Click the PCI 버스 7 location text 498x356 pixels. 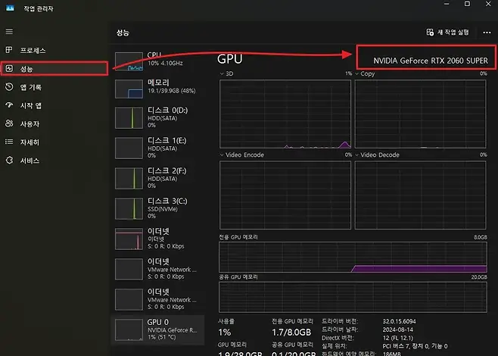[415, 346]
